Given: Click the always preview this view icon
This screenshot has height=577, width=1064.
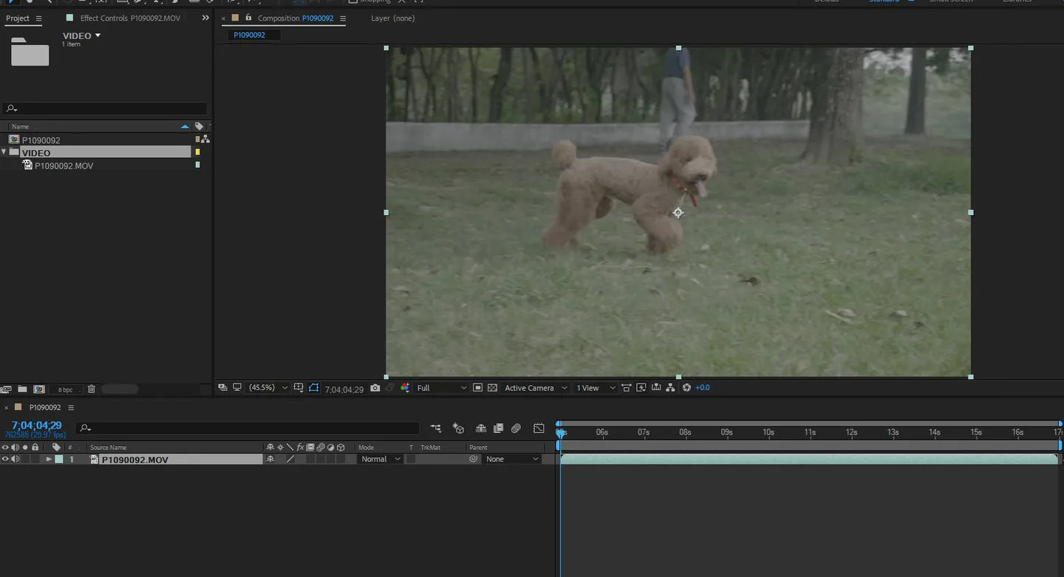Looking at the screenshot, I should (222, 388).
